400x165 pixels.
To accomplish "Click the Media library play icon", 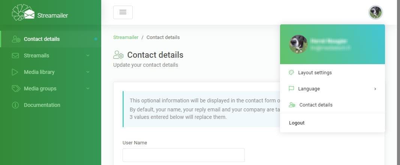I will [x=15, y=72].
